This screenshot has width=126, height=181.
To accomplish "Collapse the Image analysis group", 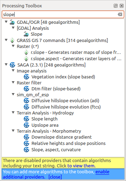I will pyautogui.click(x=13, y=70).
